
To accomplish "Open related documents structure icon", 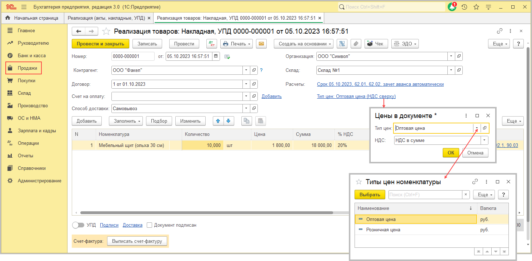I will pyautogui.click(x=342, y=44).
